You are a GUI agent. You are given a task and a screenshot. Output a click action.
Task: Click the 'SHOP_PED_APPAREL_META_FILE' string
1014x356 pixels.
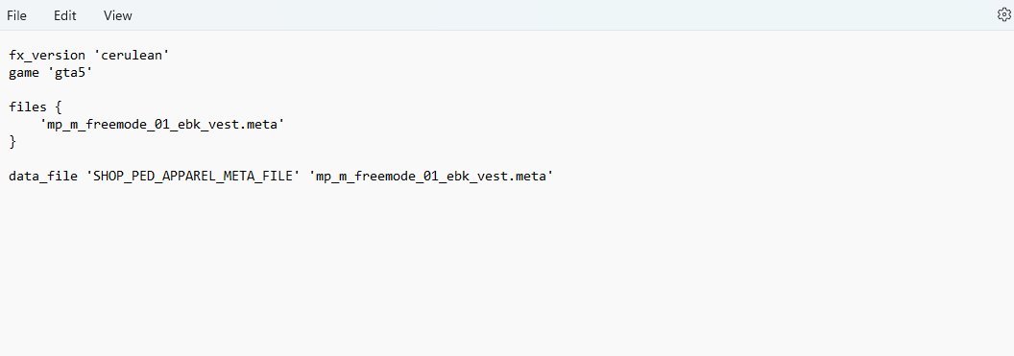click(x=193, y=176)
